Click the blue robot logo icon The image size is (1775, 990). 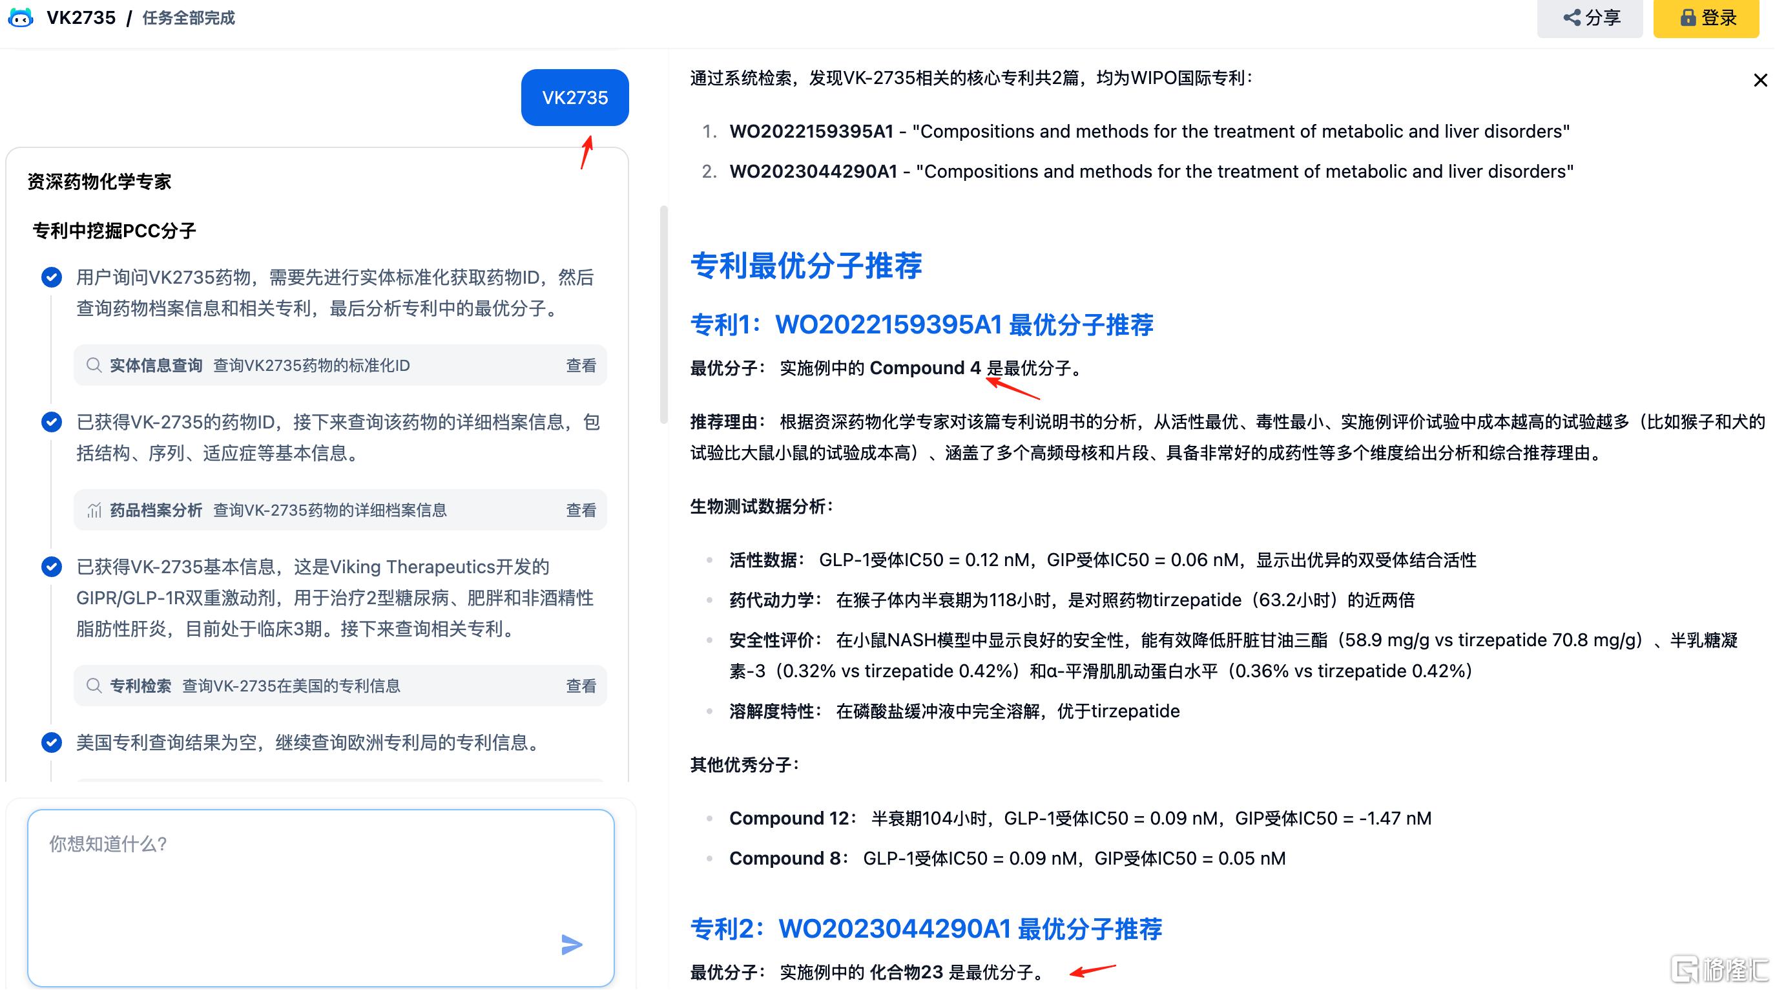(x=21, y=17)
